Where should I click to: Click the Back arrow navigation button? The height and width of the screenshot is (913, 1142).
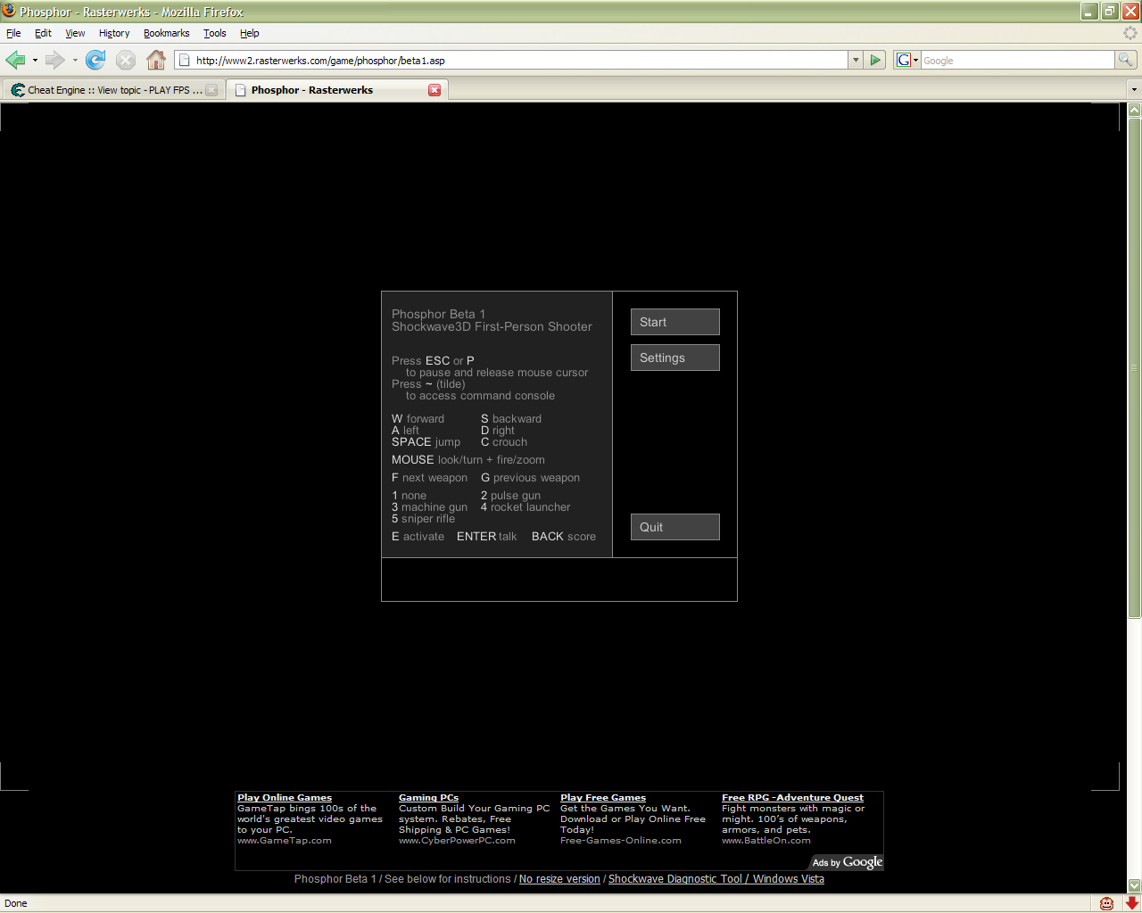(15, 60)
